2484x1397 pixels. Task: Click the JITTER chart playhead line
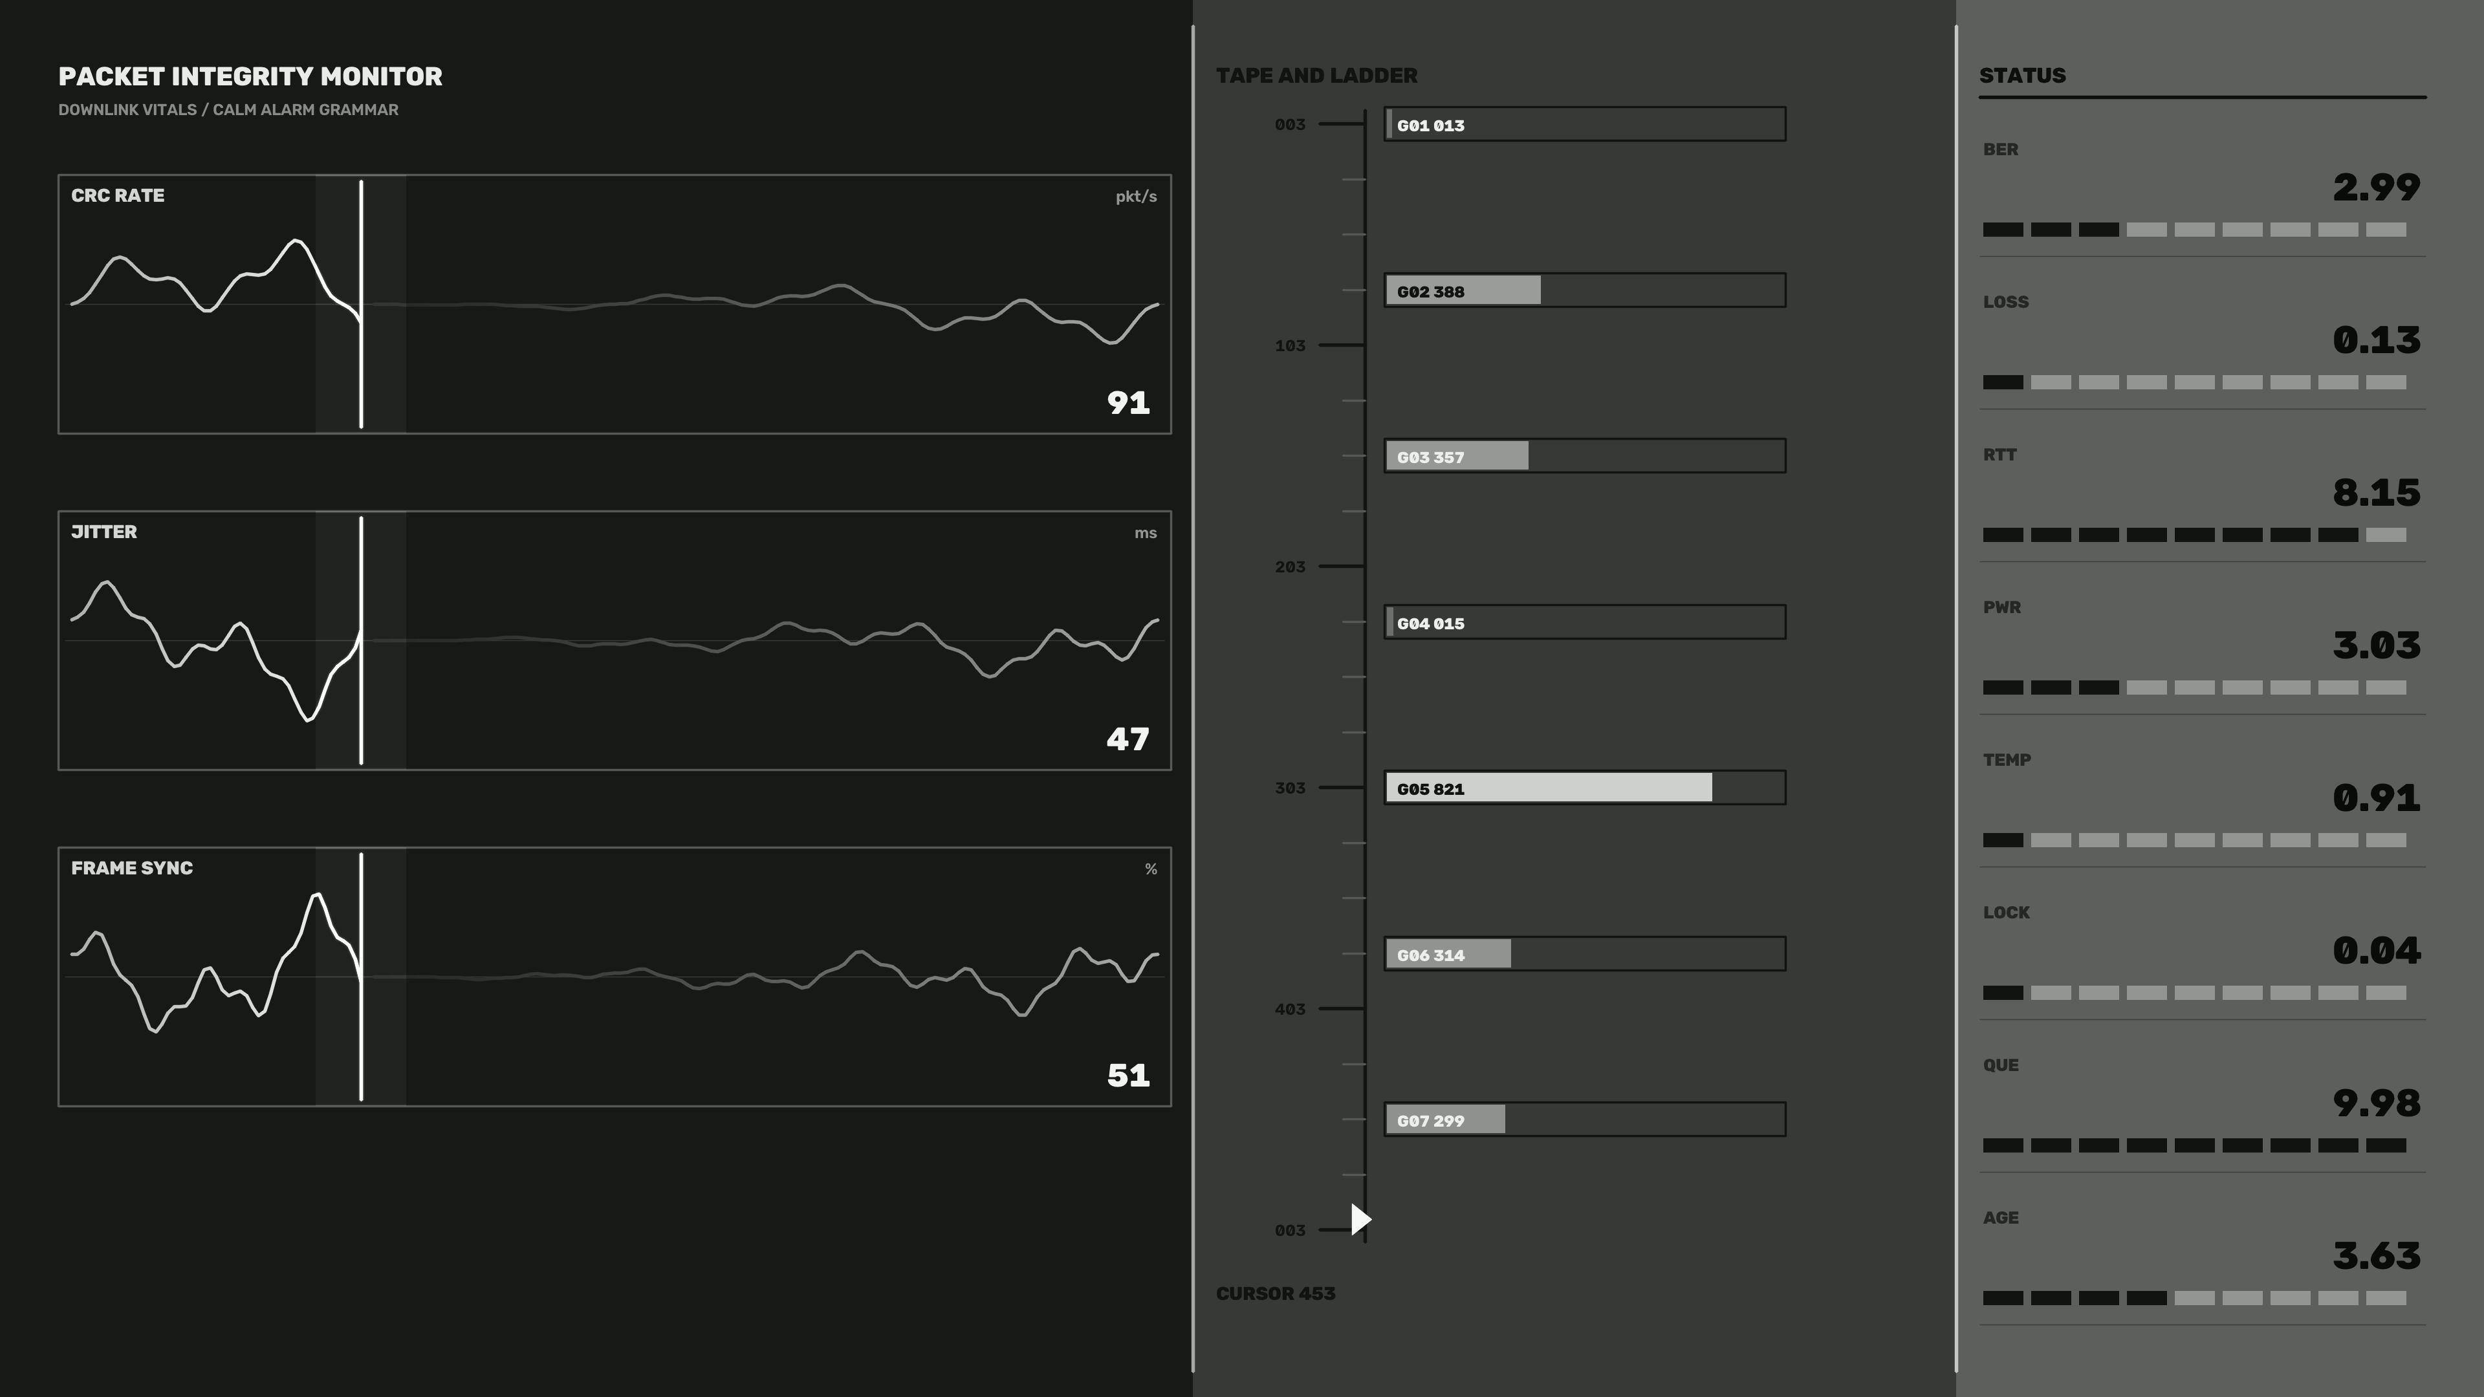coord(362,640)
